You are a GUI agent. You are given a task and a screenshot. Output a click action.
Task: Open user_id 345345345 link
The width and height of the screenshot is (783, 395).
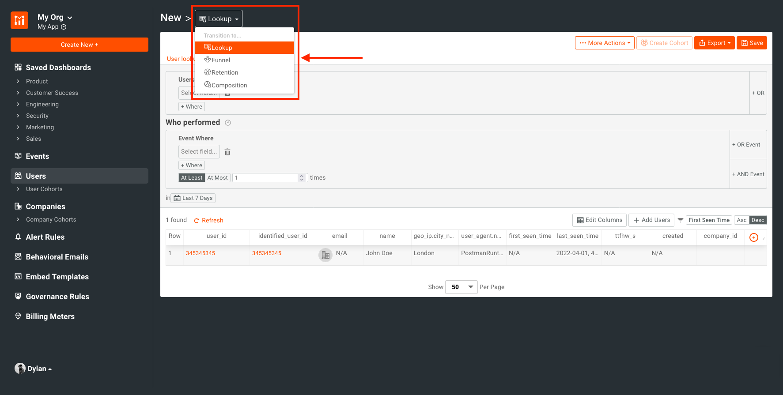[x=200, y=253]
